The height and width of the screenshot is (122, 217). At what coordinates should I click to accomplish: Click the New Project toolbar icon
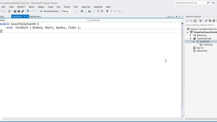[9, 11]
